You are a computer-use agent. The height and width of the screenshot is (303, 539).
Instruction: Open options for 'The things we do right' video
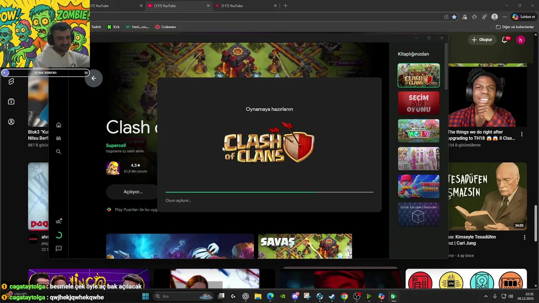tap(522, 134)
